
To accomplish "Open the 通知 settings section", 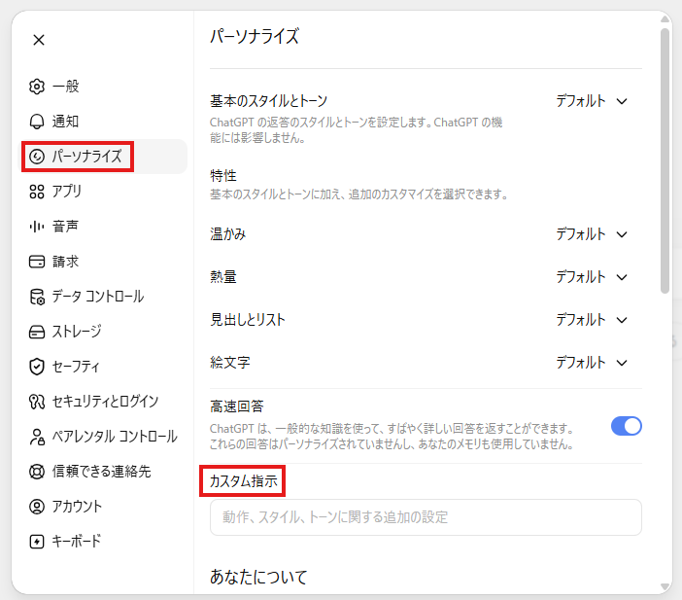I will pos(104,122).
